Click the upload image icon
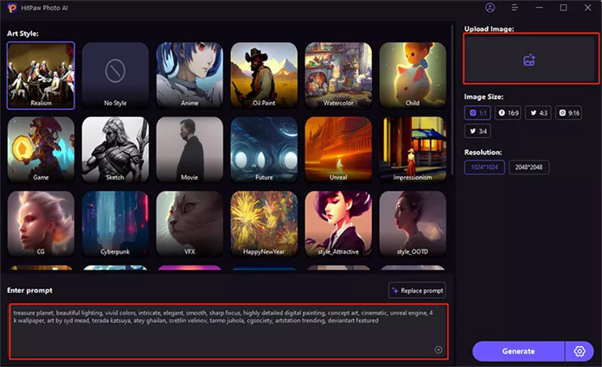 click(x=529, y=60)
